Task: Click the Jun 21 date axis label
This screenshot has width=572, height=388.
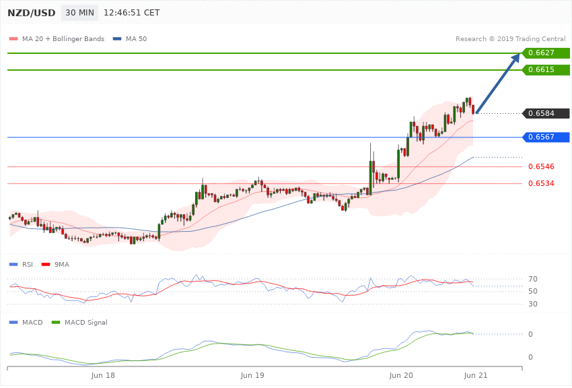Action: 476,376
